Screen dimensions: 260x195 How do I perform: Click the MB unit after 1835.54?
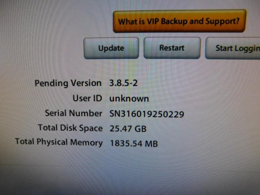click(x=151, y=143)
